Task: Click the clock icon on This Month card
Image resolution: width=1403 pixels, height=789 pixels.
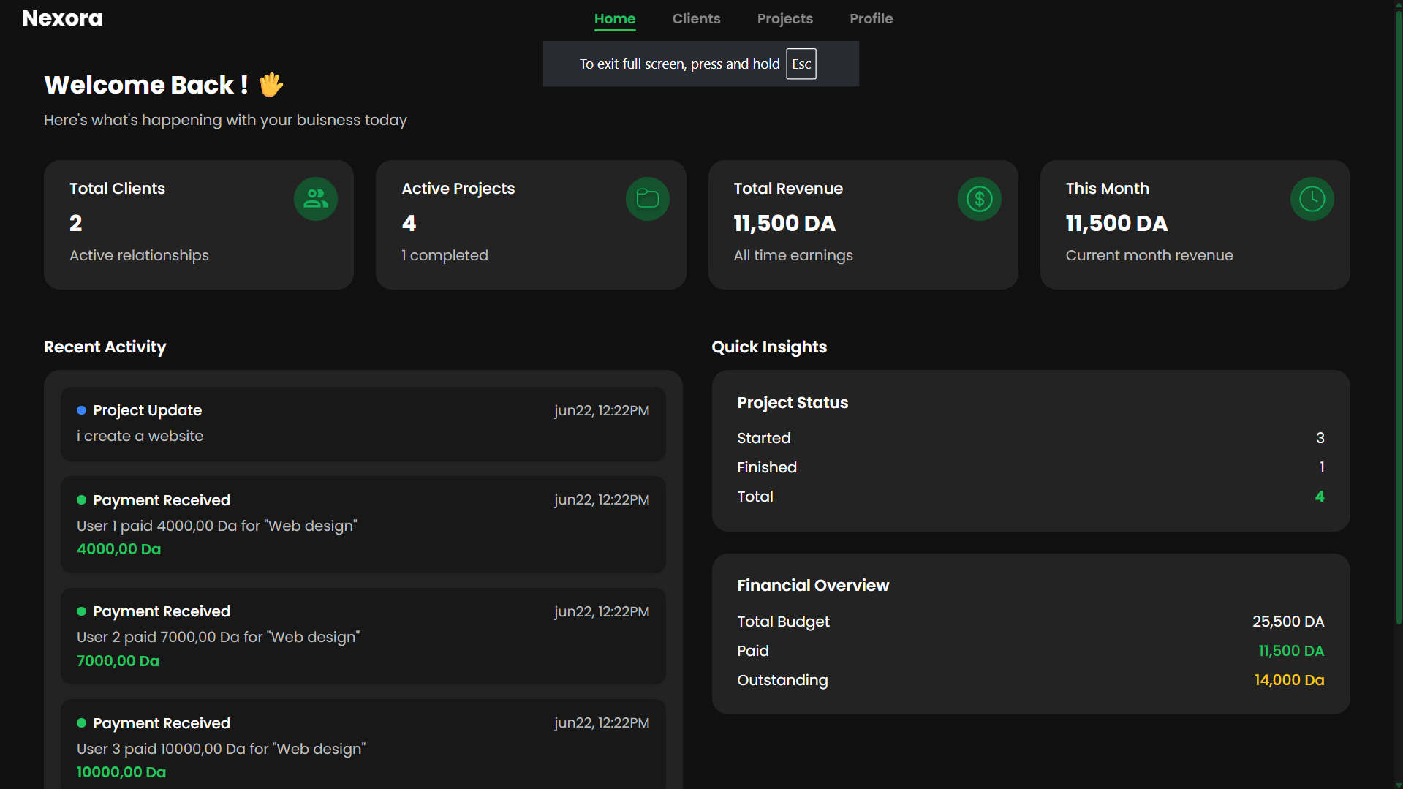Action: 1312,198
